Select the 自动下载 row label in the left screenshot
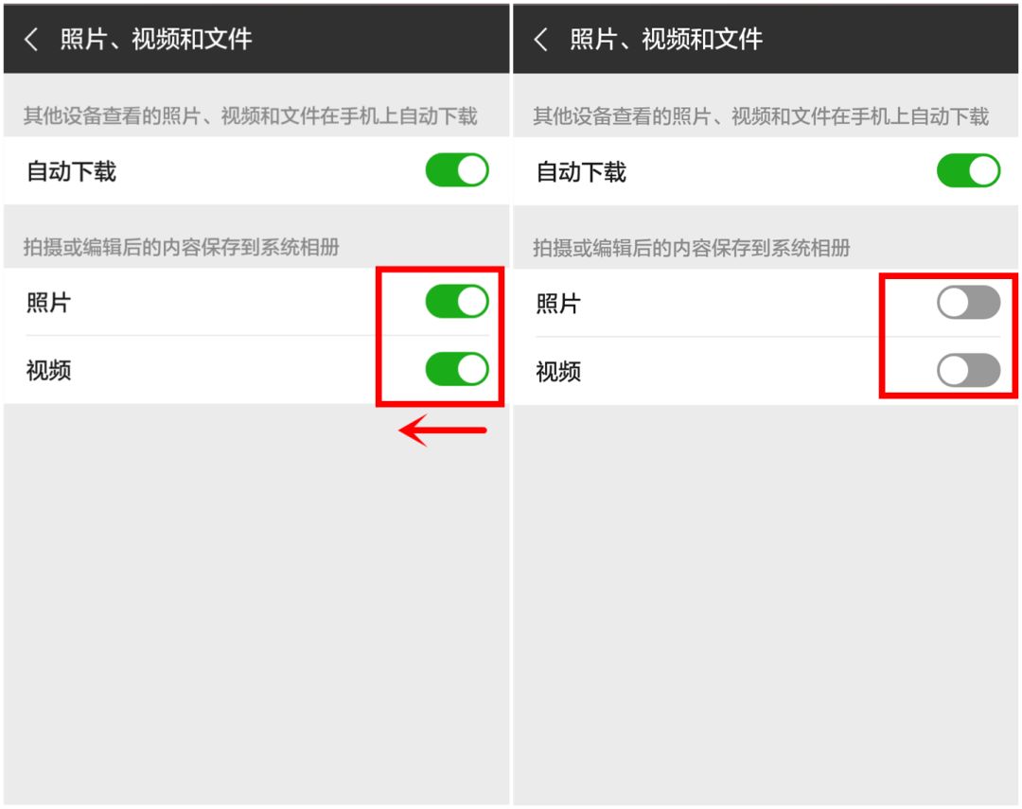 pos(71,171)
